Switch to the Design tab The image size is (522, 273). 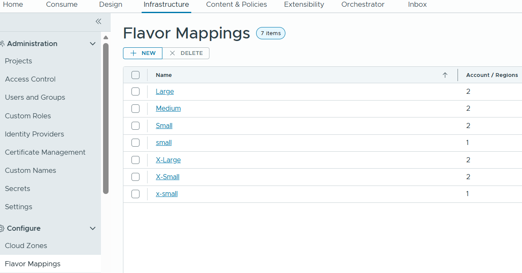pos(111,5)
